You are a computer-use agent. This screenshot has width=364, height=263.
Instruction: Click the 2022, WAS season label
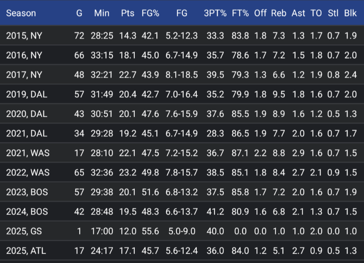pyautogui.click(x=27, y=173)
